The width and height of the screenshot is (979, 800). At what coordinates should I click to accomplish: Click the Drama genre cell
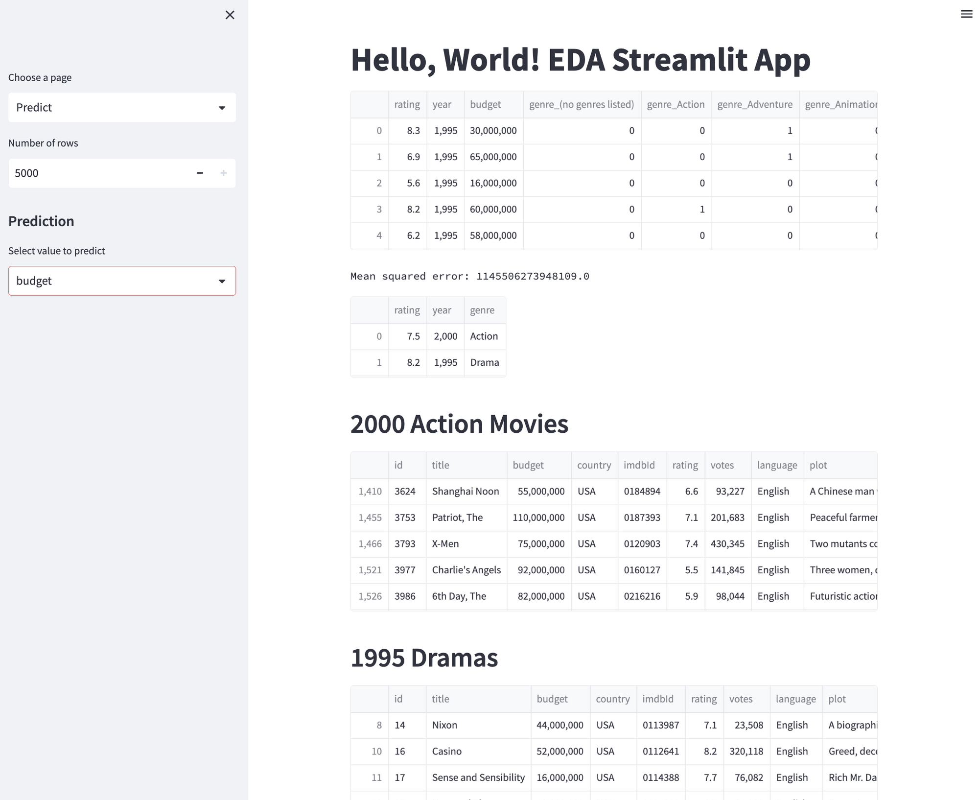click(x=484, y=362)
